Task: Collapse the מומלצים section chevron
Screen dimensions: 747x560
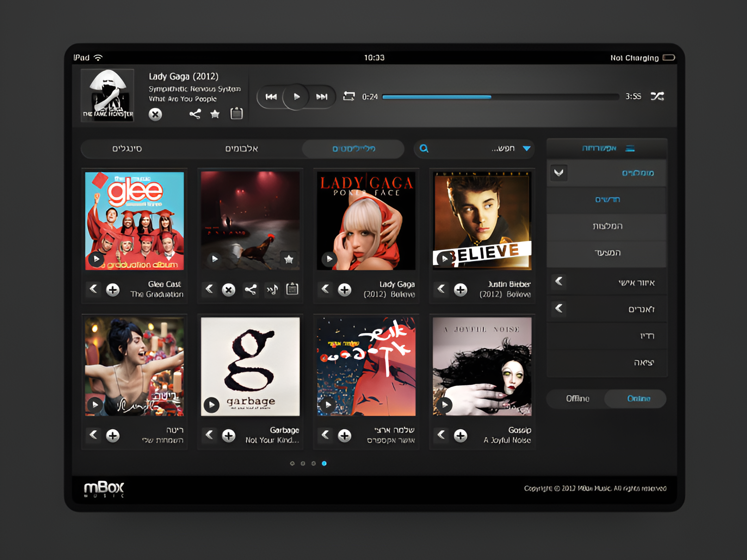Action: pos(559,173)
